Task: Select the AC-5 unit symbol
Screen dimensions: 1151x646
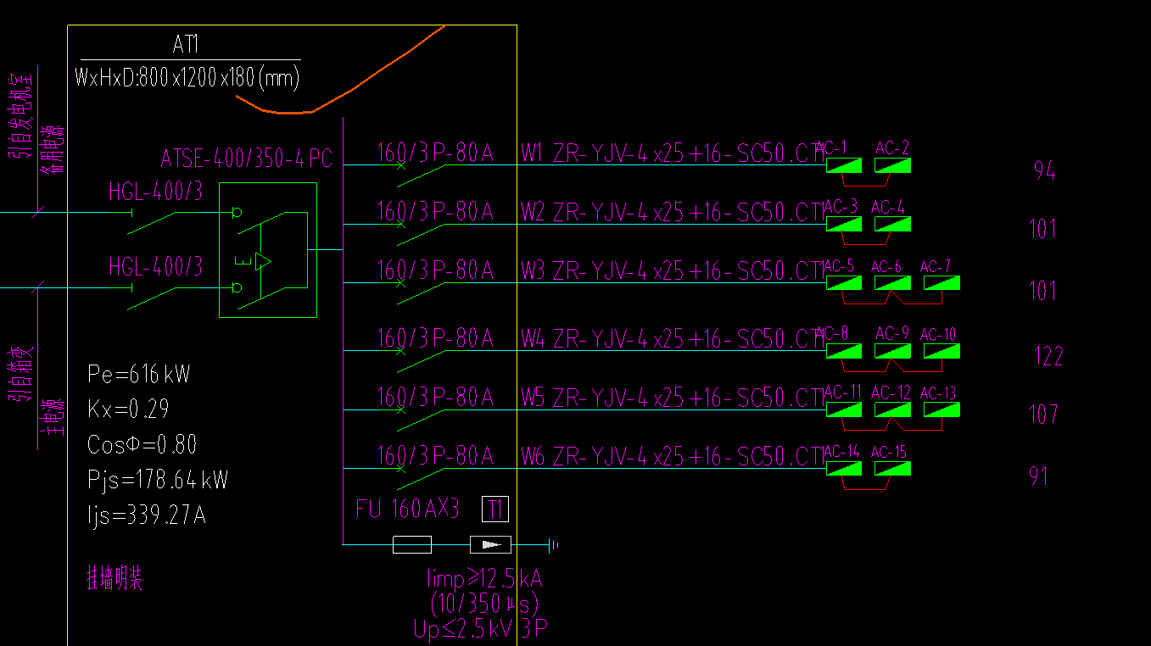Action: coord(844,283)
